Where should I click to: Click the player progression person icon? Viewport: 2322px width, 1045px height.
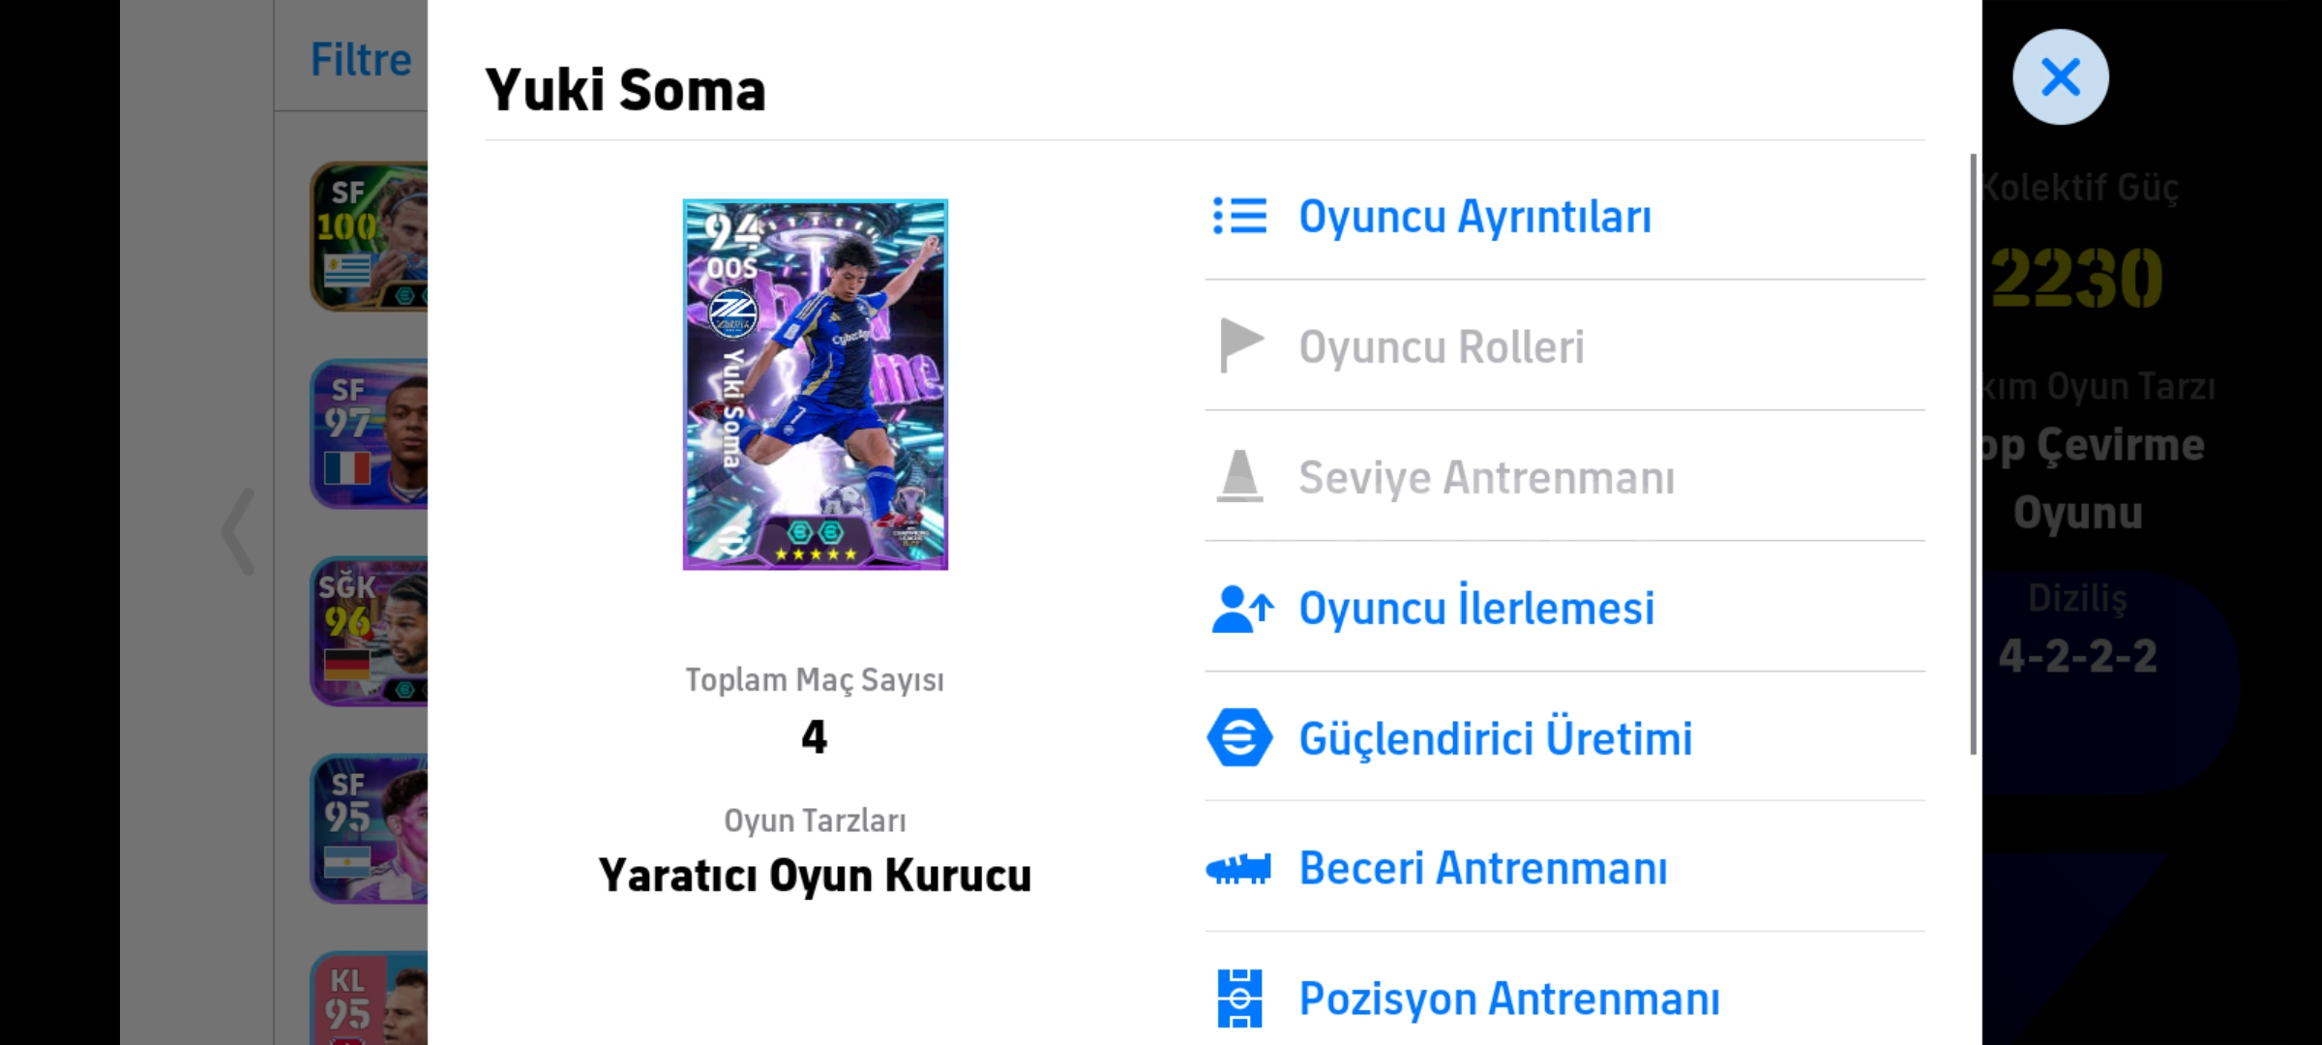coord(1241,609)
